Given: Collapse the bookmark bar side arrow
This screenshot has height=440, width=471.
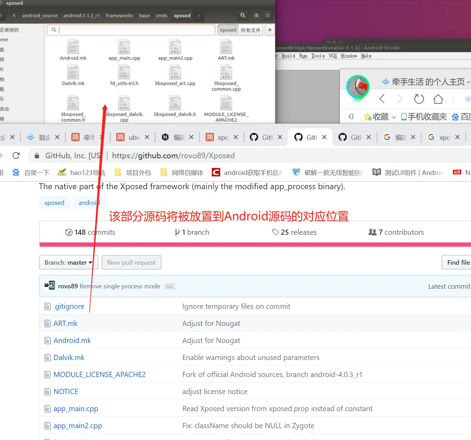Looking at the screenshot, I should pos(351,117).
